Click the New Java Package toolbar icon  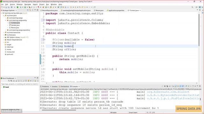(43, 7)
